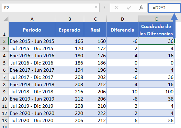Click Real value 176
This screenshot has width=181, height=128.
coord(95,56)
